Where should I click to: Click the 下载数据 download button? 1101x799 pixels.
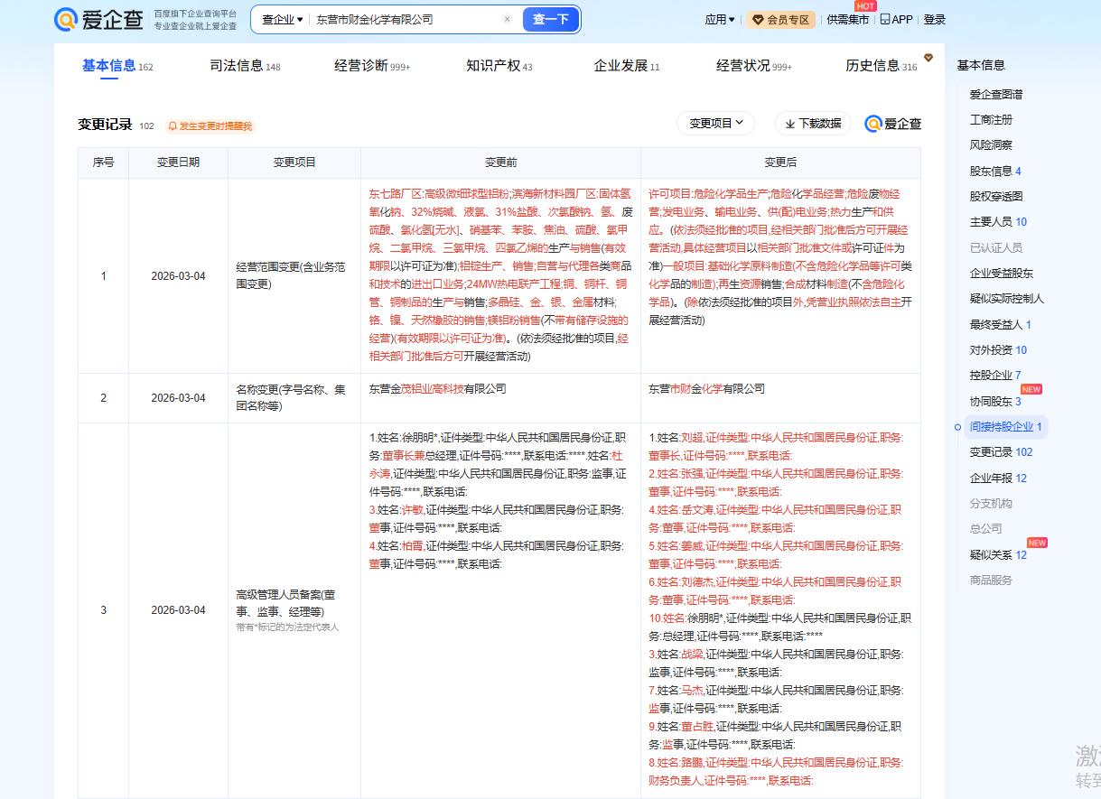pyautogui.click(x=813, y=124)
